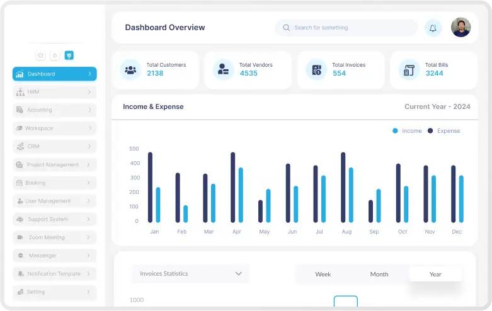Expand the Project Management chevron
The image size is (492, 311).
tap(89, 165)
